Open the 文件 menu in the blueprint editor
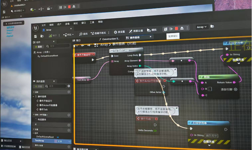The image size is (252, 150). 44,25
